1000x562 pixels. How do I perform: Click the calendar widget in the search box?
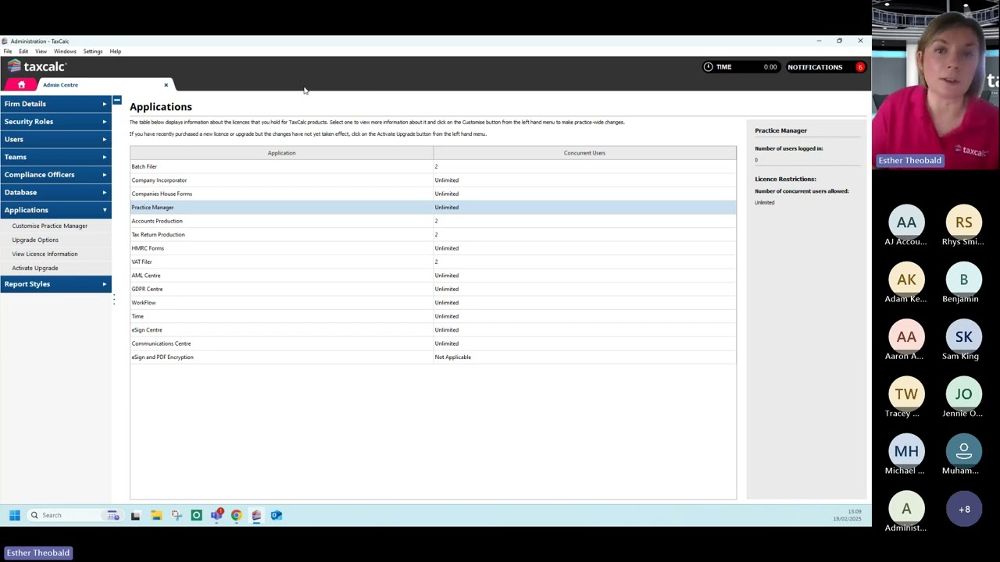[x=112, y=515]
